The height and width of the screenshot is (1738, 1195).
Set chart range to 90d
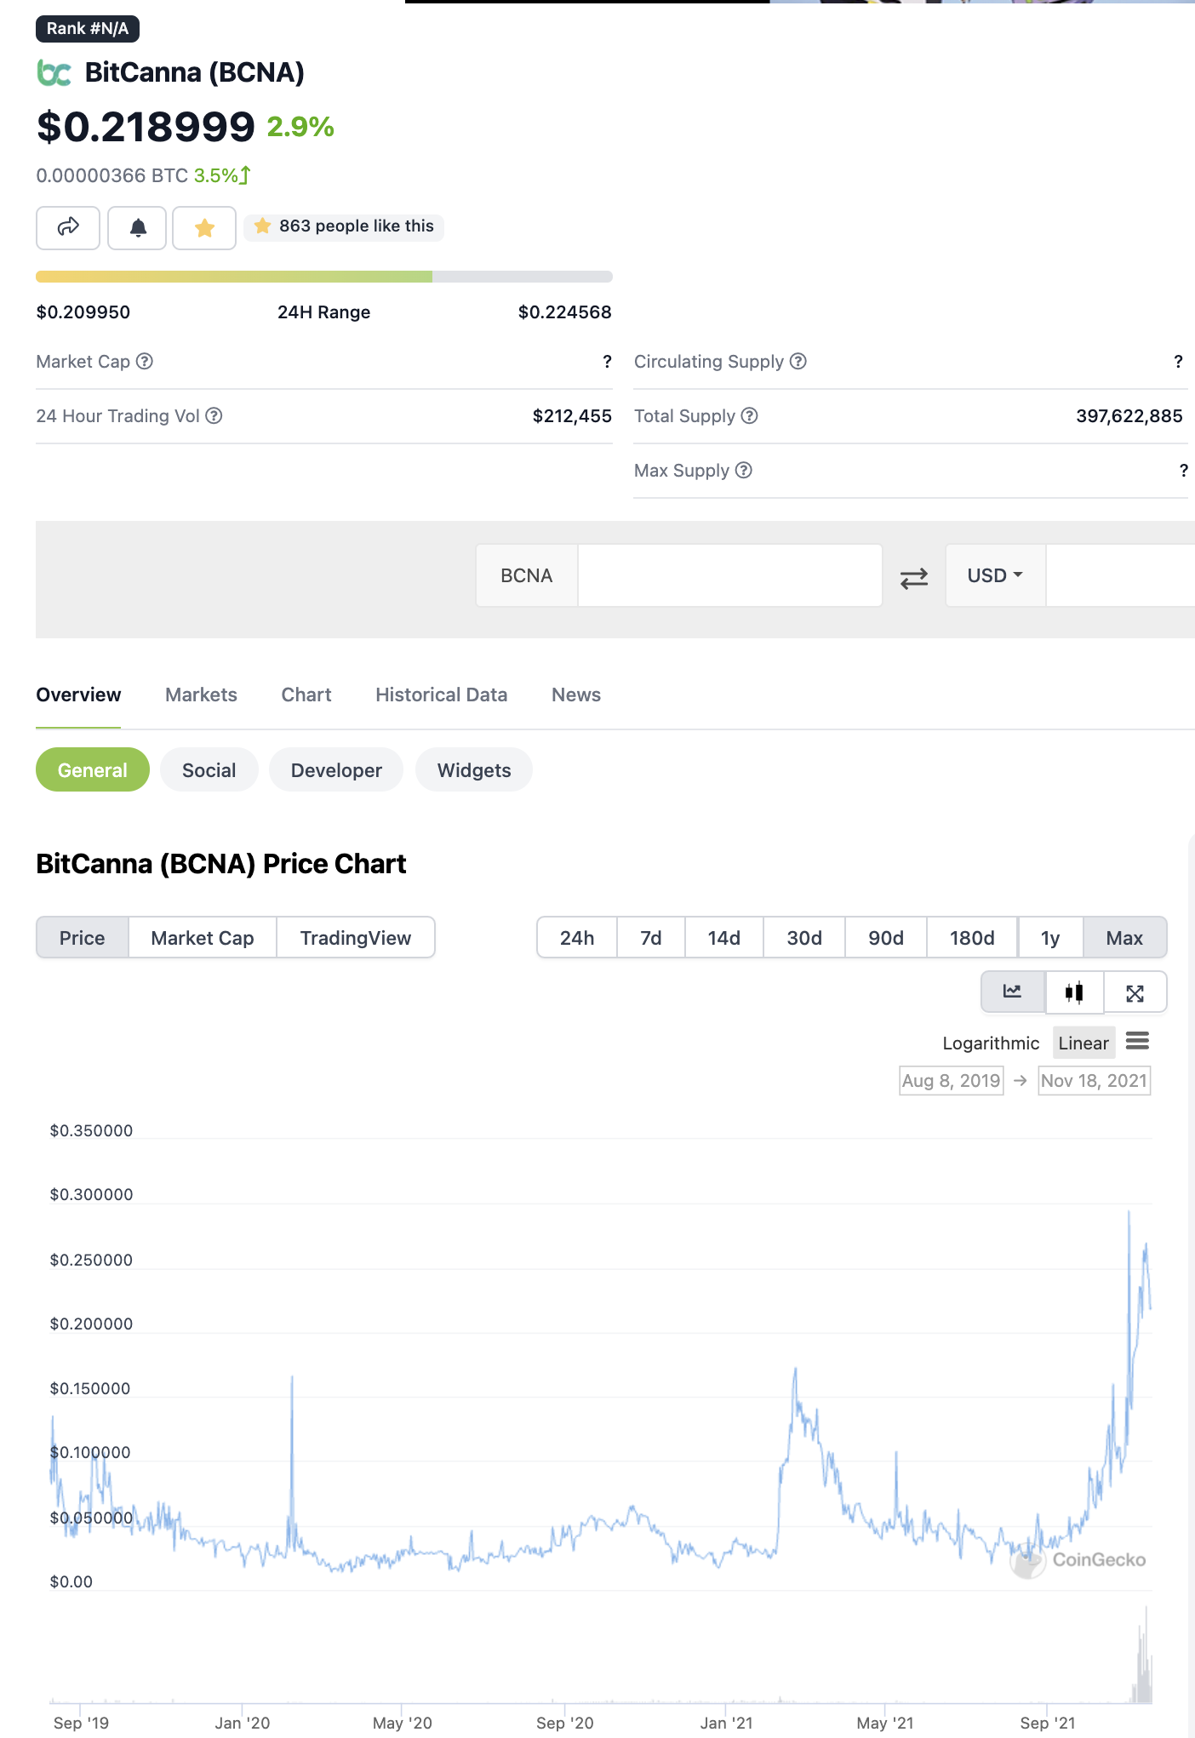pos(886,938)
